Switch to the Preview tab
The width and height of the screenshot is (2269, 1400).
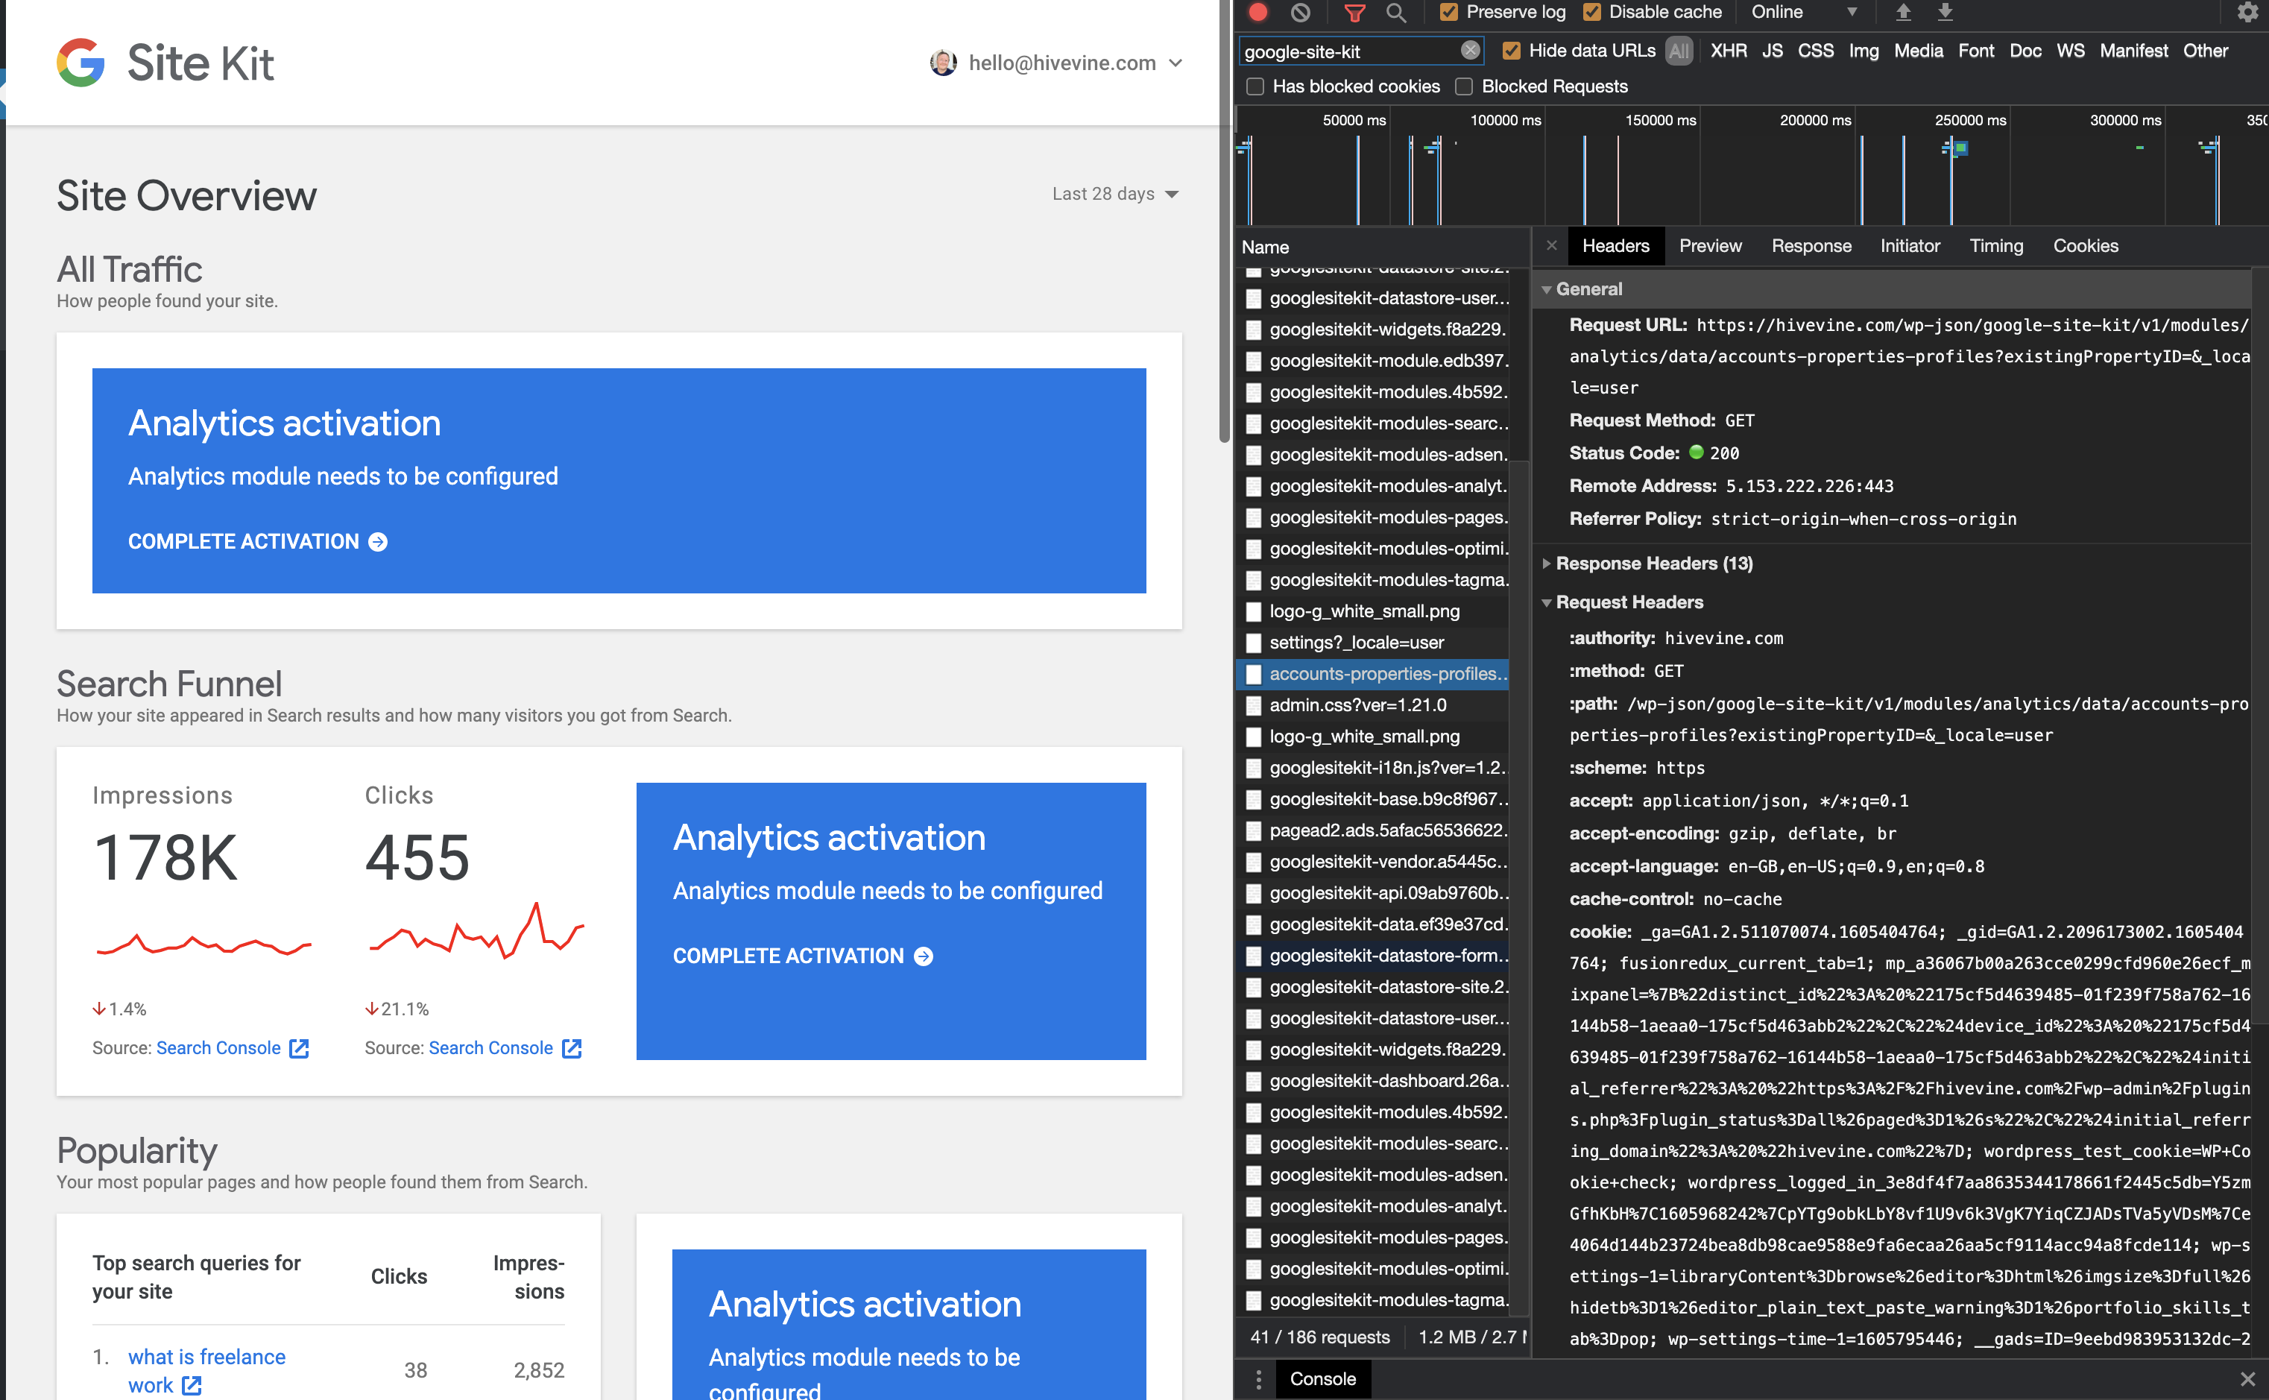[x=1710, y=245]
